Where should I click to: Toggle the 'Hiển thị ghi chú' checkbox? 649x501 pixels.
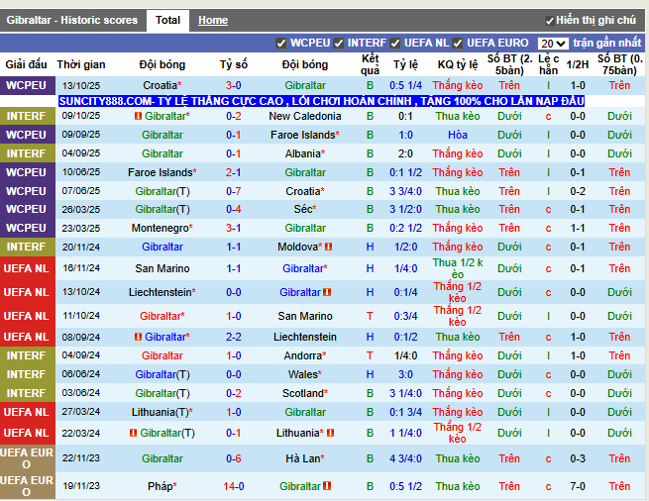[x=549, y=21]
